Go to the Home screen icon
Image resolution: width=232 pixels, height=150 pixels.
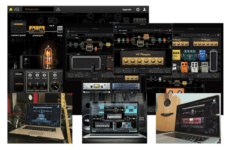coord(11,10)
